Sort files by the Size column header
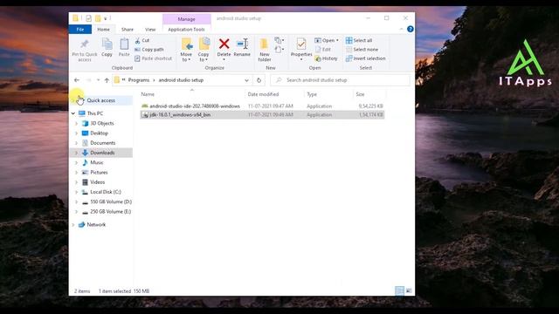The image size is (559, 314). tap(369, 94)
